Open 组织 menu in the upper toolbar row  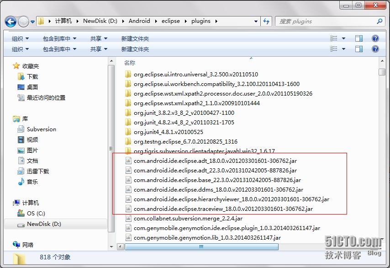[x=20, y=38]
